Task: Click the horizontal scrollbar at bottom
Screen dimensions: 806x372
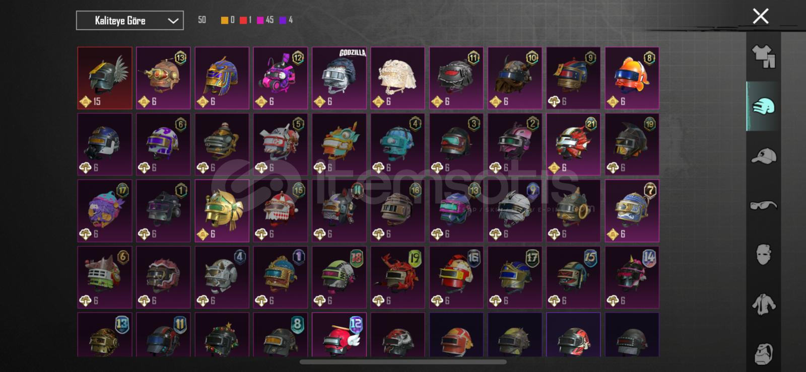Action: tap(403, 361)
